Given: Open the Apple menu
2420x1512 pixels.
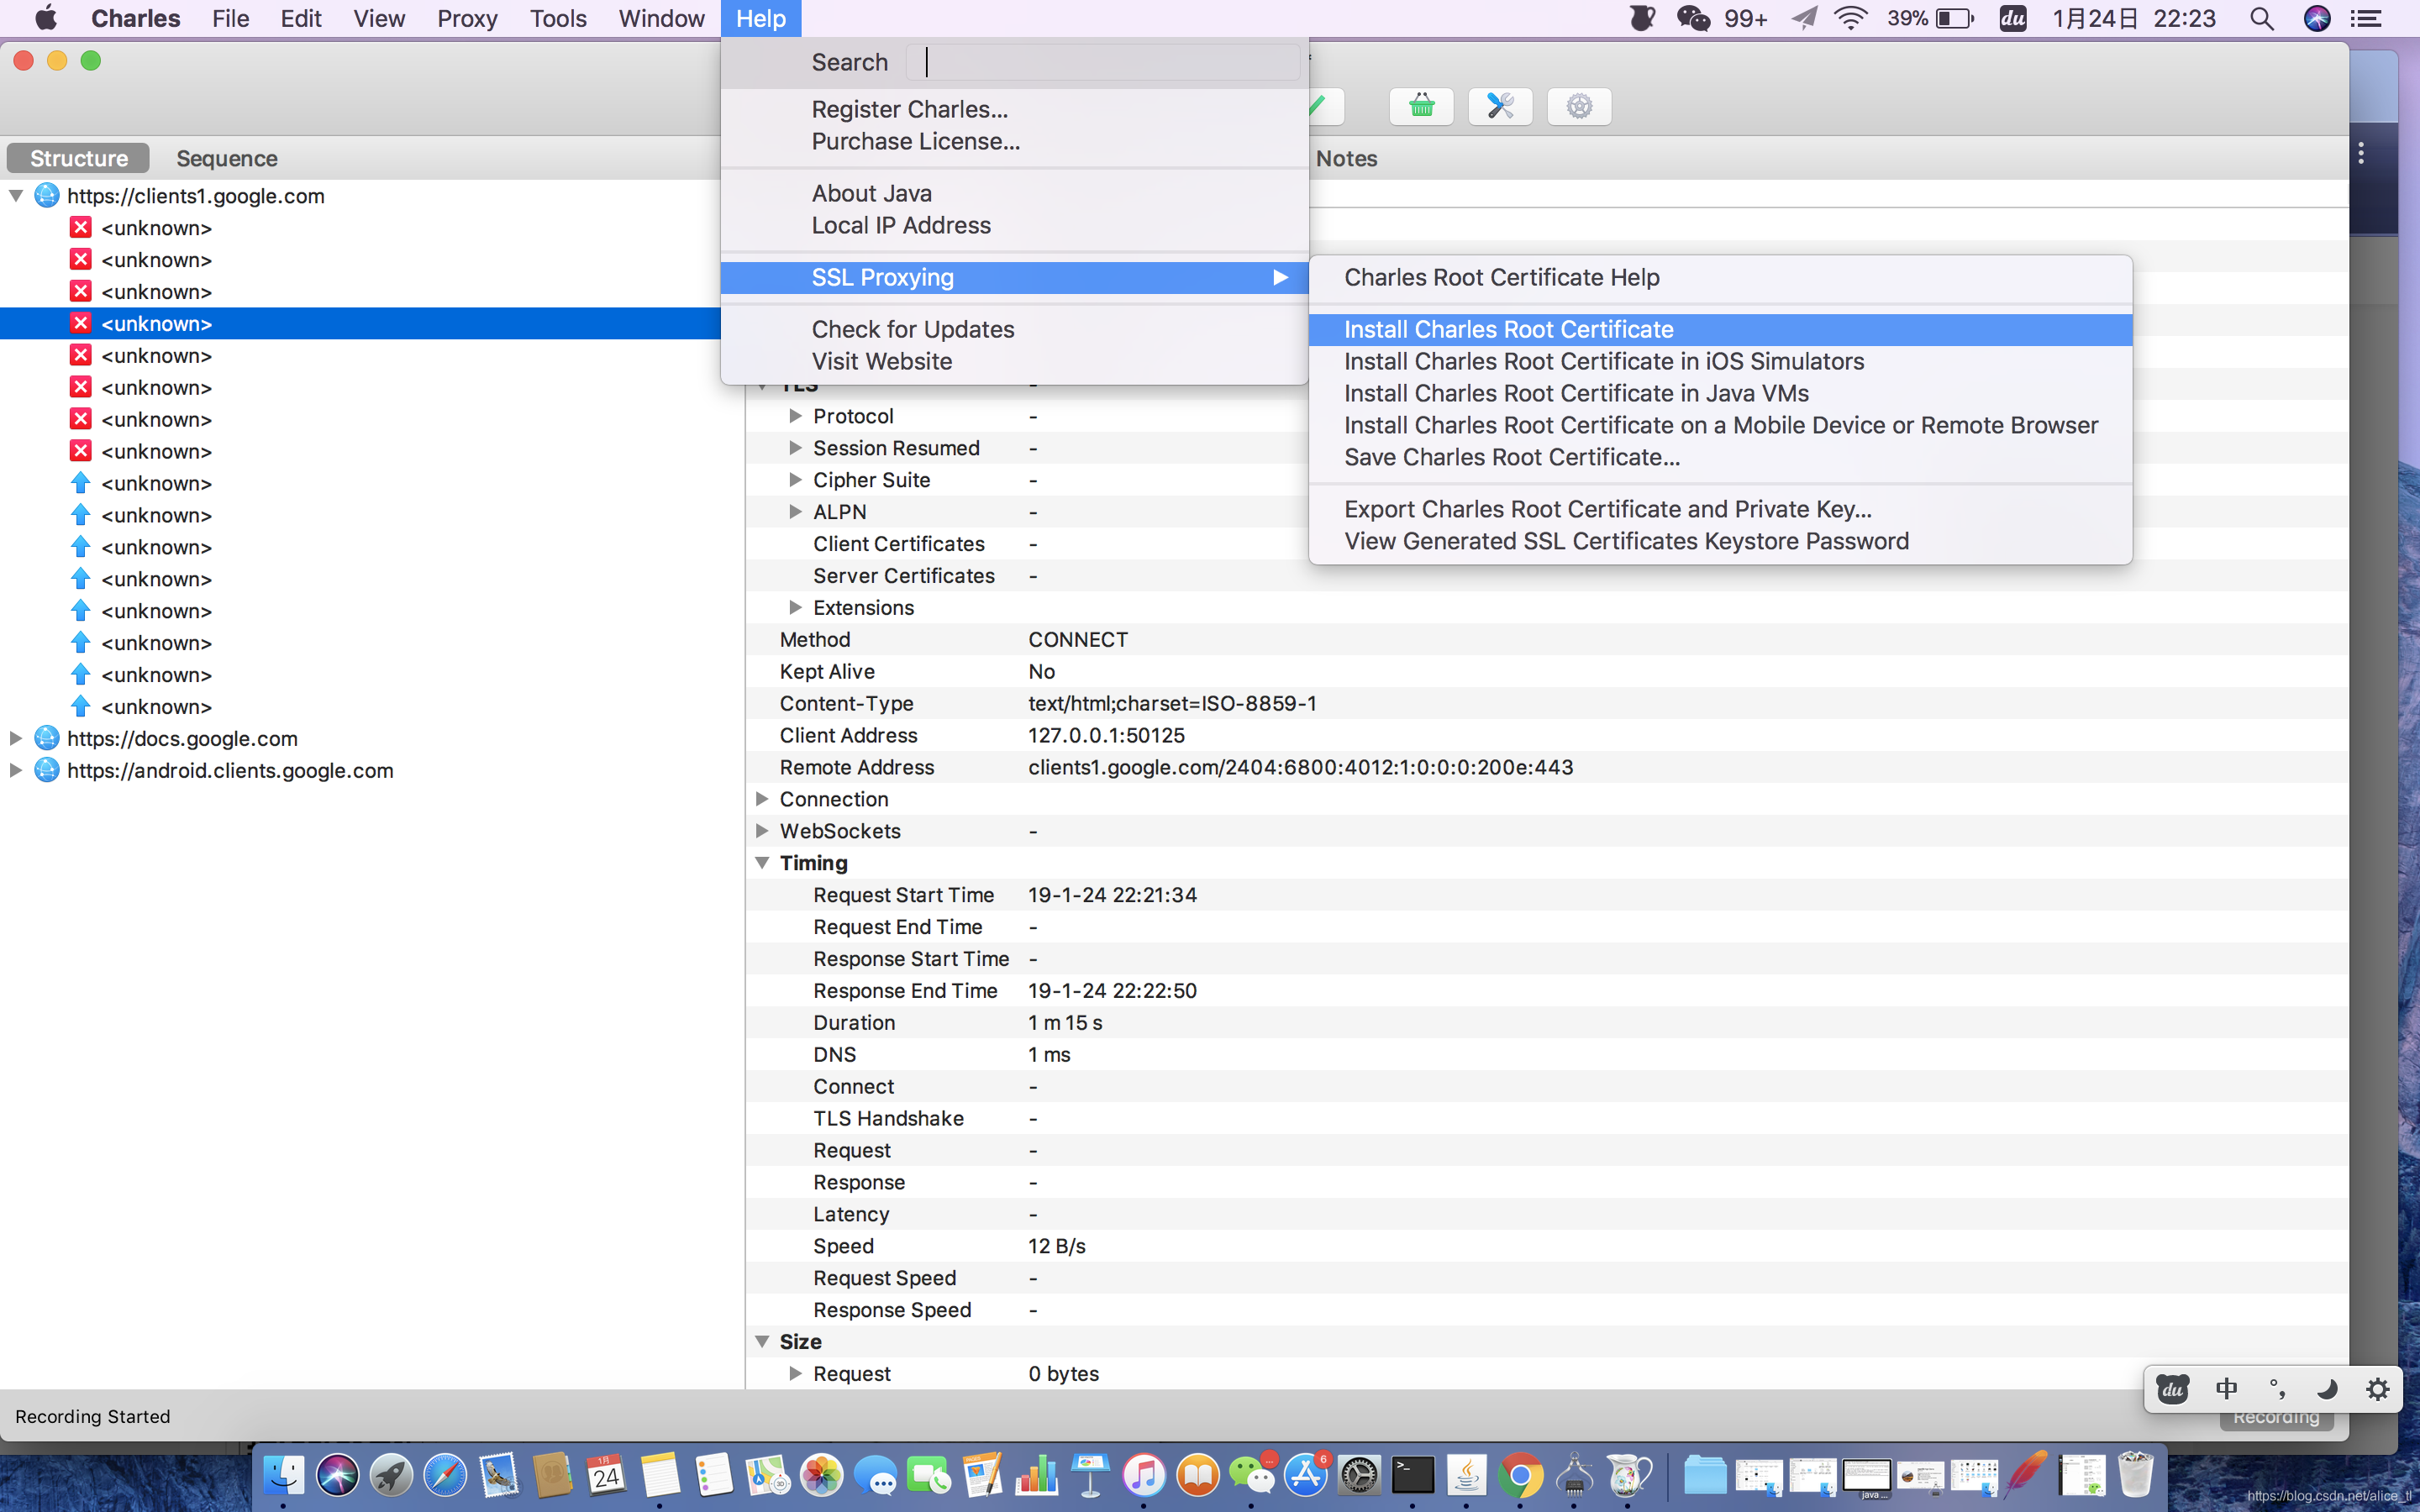Looking at the screenshot, I should [46, 18].
